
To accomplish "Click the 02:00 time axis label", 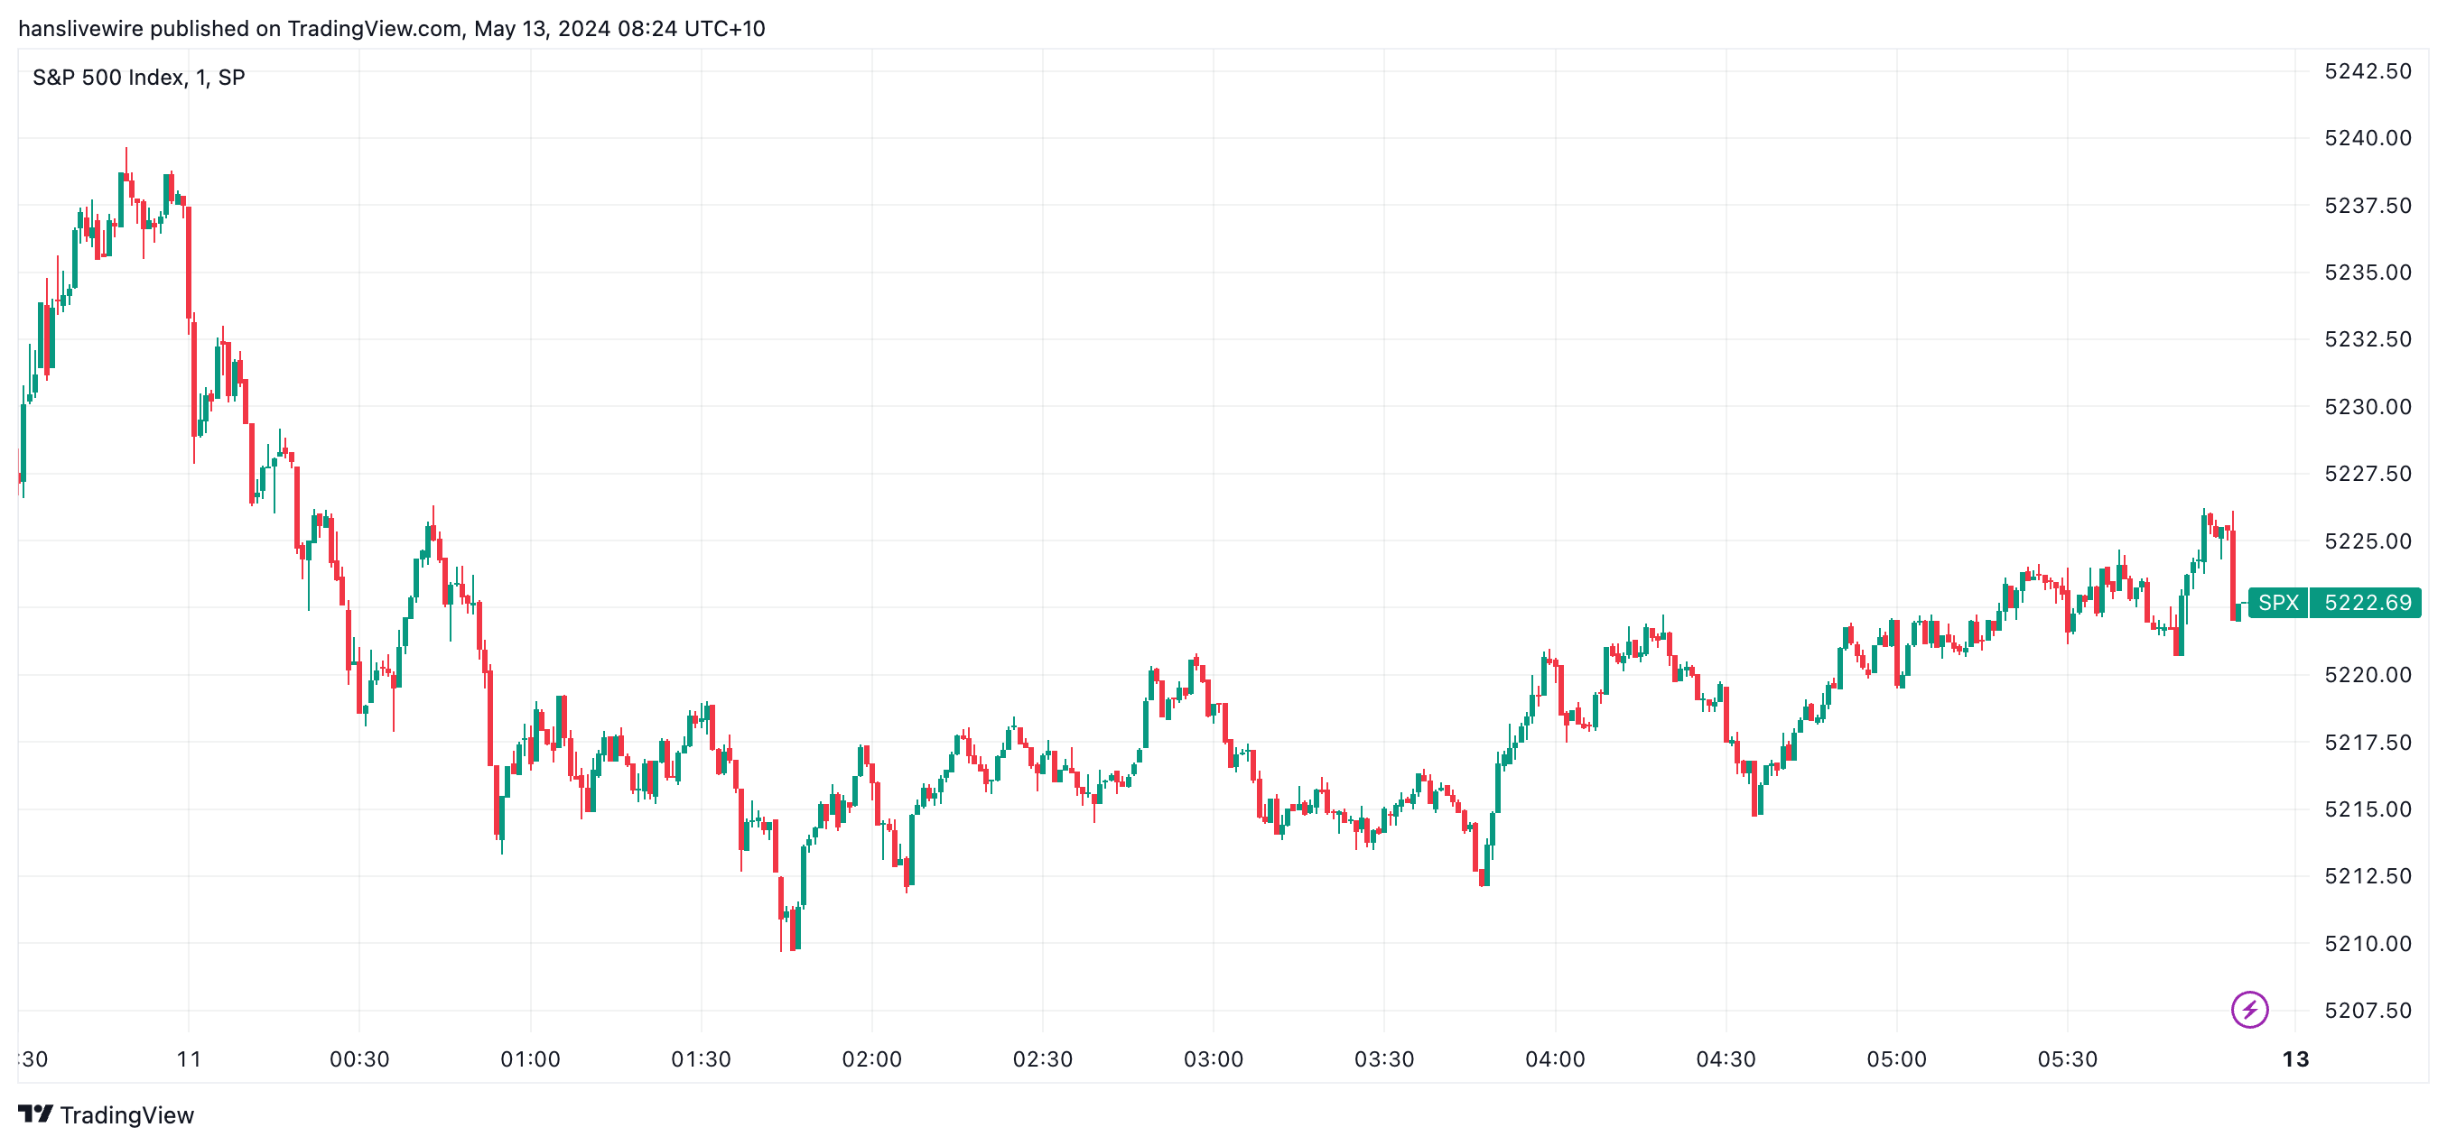I will point(871,1058).
